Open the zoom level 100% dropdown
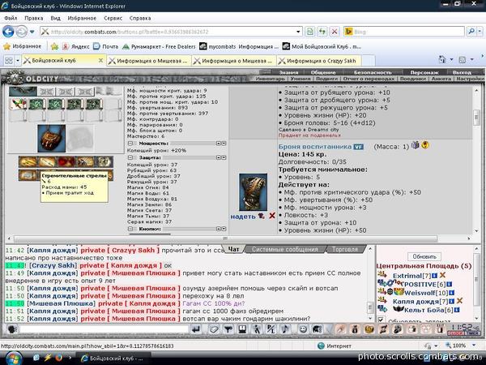Image resolution: width=486 pixels, height=365 pixels. (474, 346)
